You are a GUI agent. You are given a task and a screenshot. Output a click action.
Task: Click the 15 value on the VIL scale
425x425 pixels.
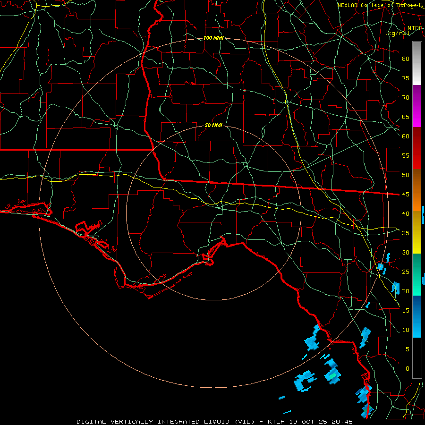(x=406, y=311)
